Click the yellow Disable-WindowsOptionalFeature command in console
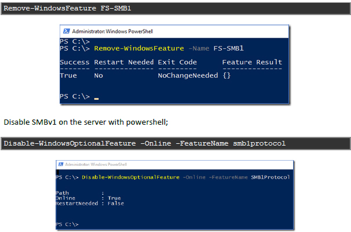The width and height of the screenshot is (351, 232). pos(130,177)
